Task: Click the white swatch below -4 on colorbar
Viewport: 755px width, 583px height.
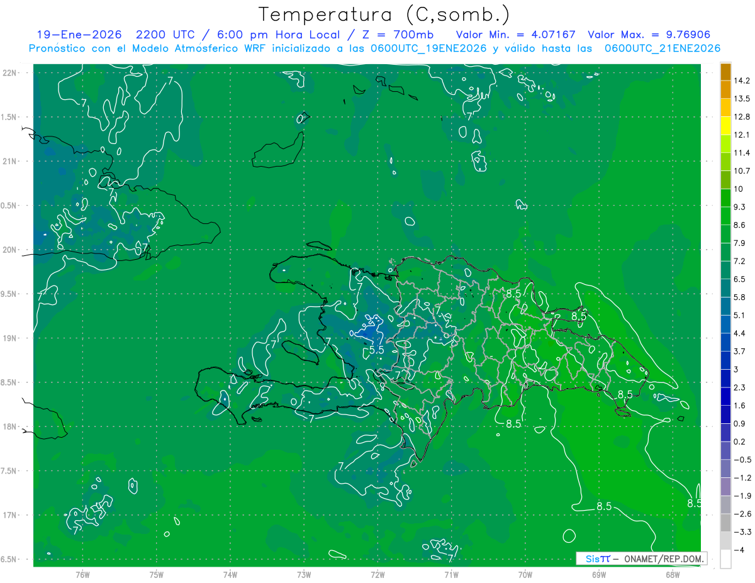Action: pos(725,559)
